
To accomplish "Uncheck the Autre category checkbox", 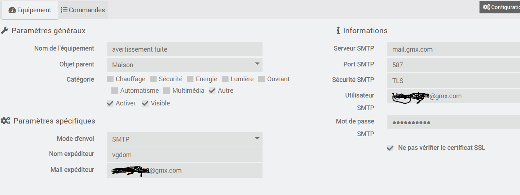I will pos(212,91).
